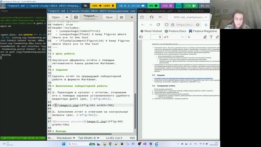The height and width of the screenshot is (147, 261).
Task: Zoom out the PDF with minus button
Action: 182,37
